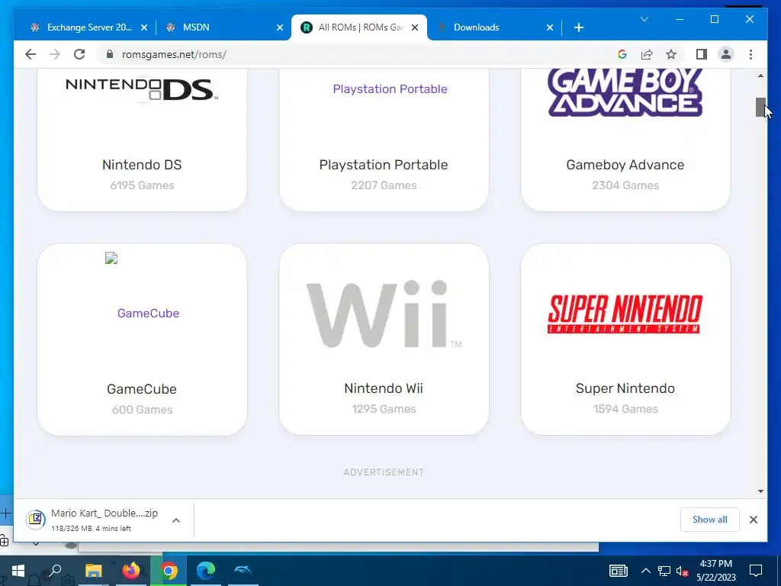
Task: Expand Mario Kart download options chevron
Action: coord(176,520)
